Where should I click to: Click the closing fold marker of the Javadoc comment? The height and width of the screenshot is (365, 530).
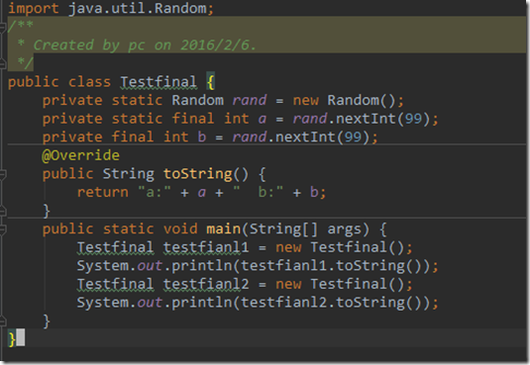(3, 63)
